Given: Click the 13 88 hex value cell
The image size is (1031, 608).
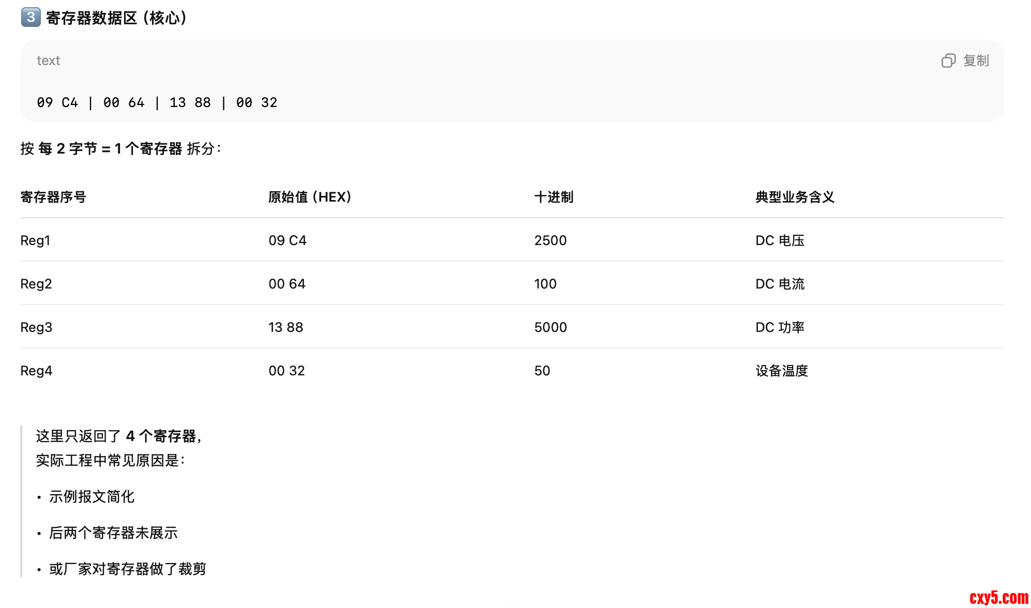Looking at the screenshot, I should click(286, 327).
